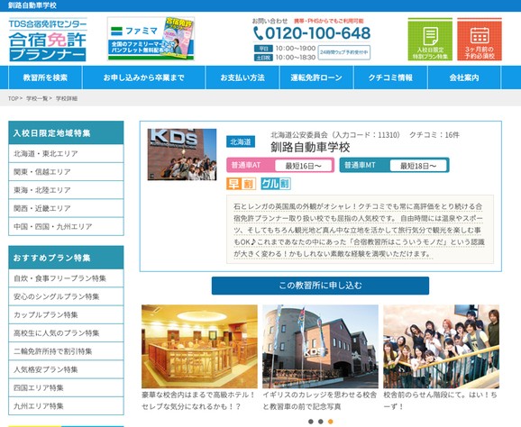
Task: Click the 合宿免許プランナー site logo
Action: click(48, 39)
